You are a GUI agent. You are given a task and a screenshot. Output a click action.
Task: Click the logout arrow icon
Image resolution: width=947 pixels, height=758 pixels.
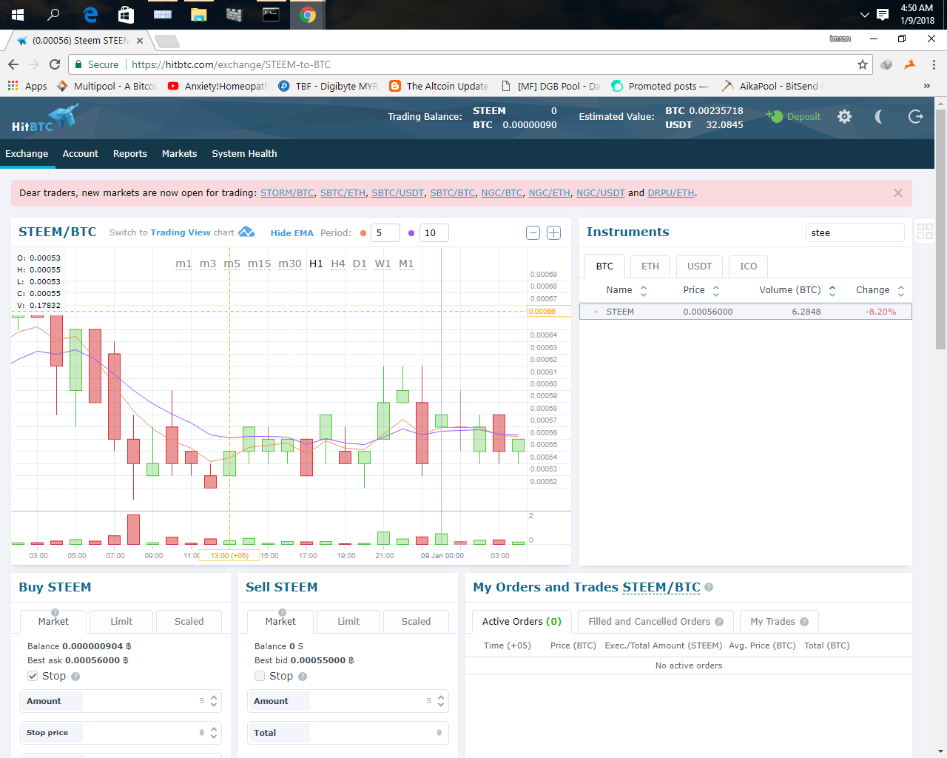click(x=915, y=116)
